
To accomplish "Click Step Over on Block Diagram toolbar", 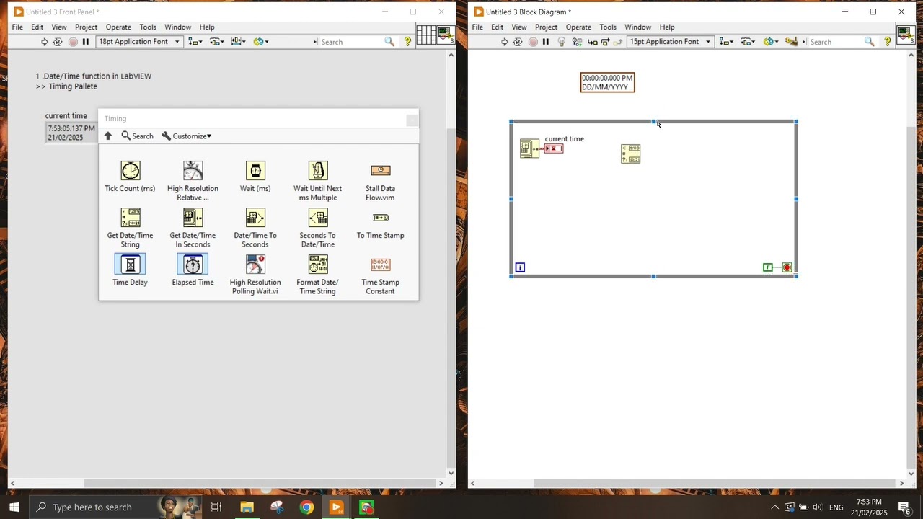I will point(605,42).
